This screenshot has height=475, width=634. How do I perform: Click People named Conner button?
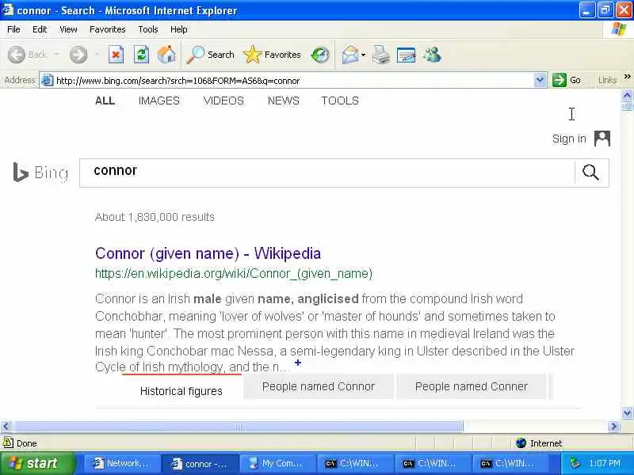(472, 386)
